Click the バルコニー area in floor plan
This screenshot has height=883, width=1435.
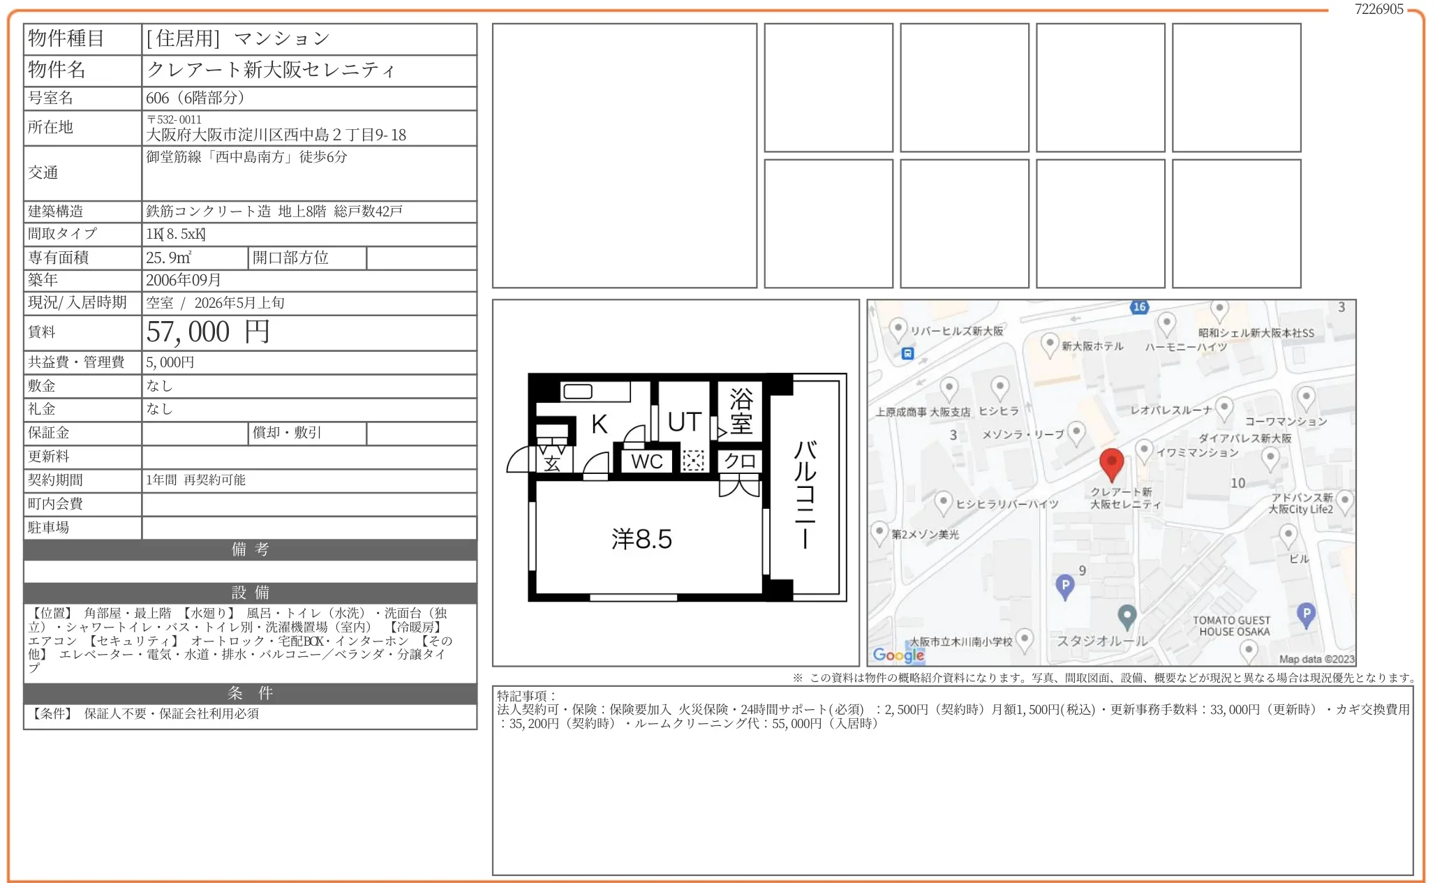click(805, 492)
